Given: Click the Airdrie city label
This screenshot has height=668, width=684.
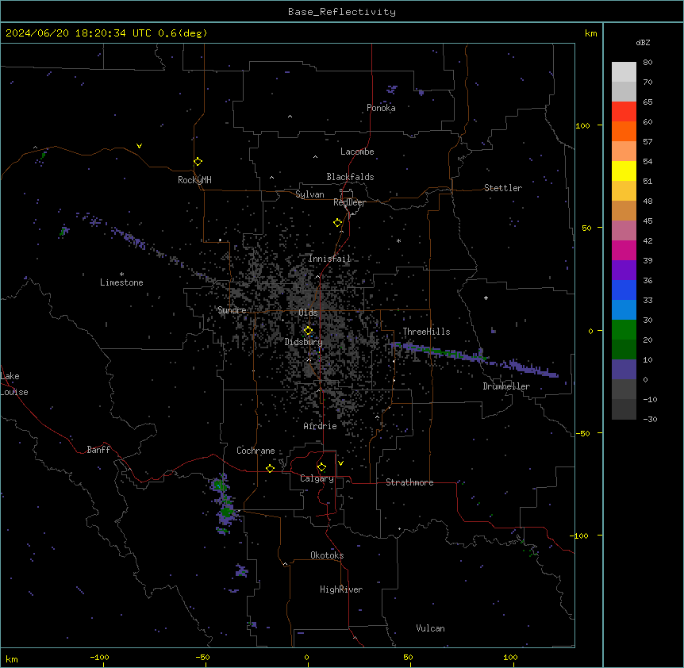Looking at the screenshot, I should (321, 426).
